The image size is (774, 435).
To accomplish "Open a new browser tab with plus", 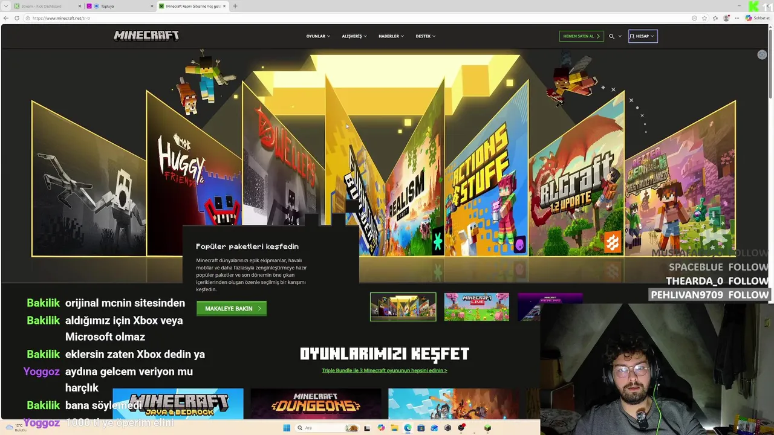I will tap(235, 6).
